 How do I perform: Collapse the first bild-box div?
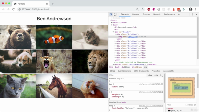coord(115,34)
